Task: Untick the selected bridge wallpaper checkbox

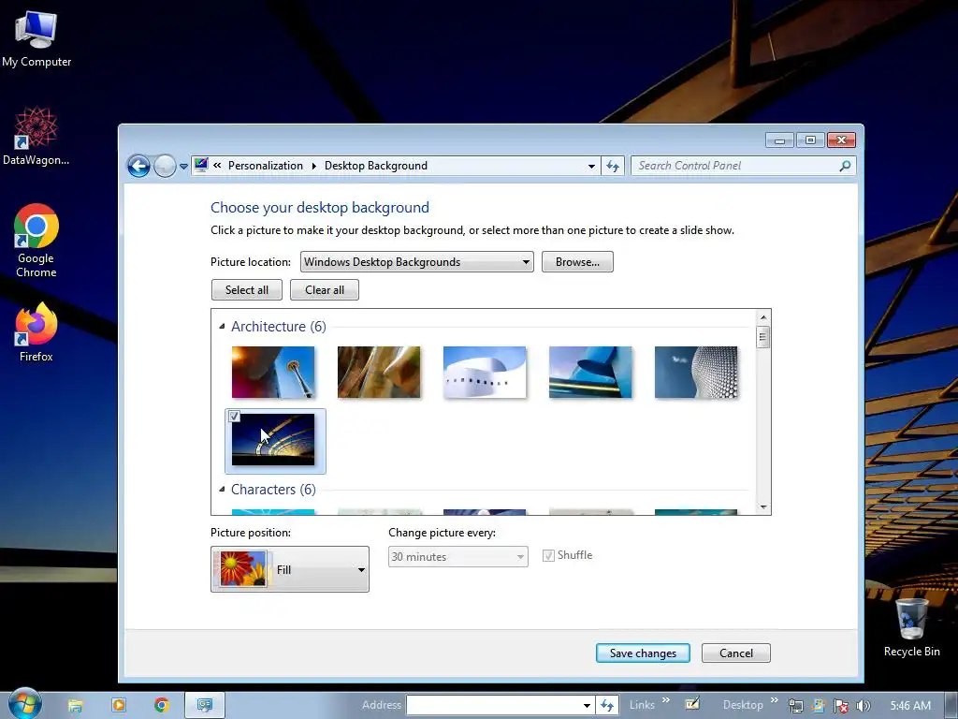Action: pos(234,417)
